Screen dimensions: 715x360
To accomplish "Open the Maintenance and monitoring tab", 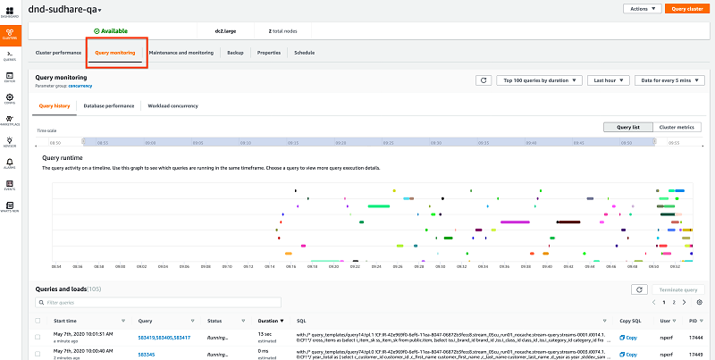I will click(181, 53).
